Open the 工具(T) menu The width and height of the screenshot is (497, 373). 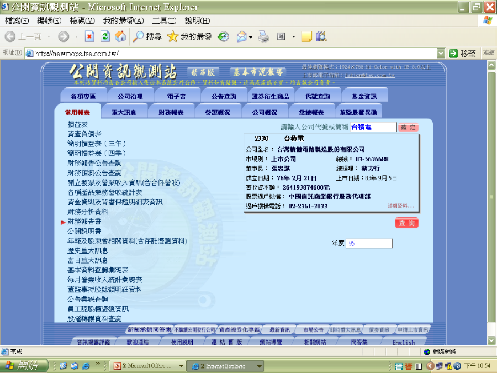(164, 21)
